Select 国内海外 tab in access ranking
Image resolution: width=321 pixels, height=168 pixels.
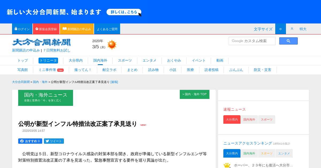point(249,153)
